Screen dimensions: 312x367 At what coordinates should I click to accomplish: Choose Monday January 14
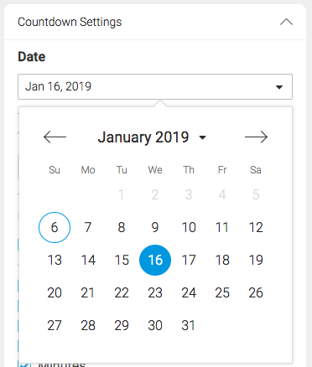click(88, 260)
